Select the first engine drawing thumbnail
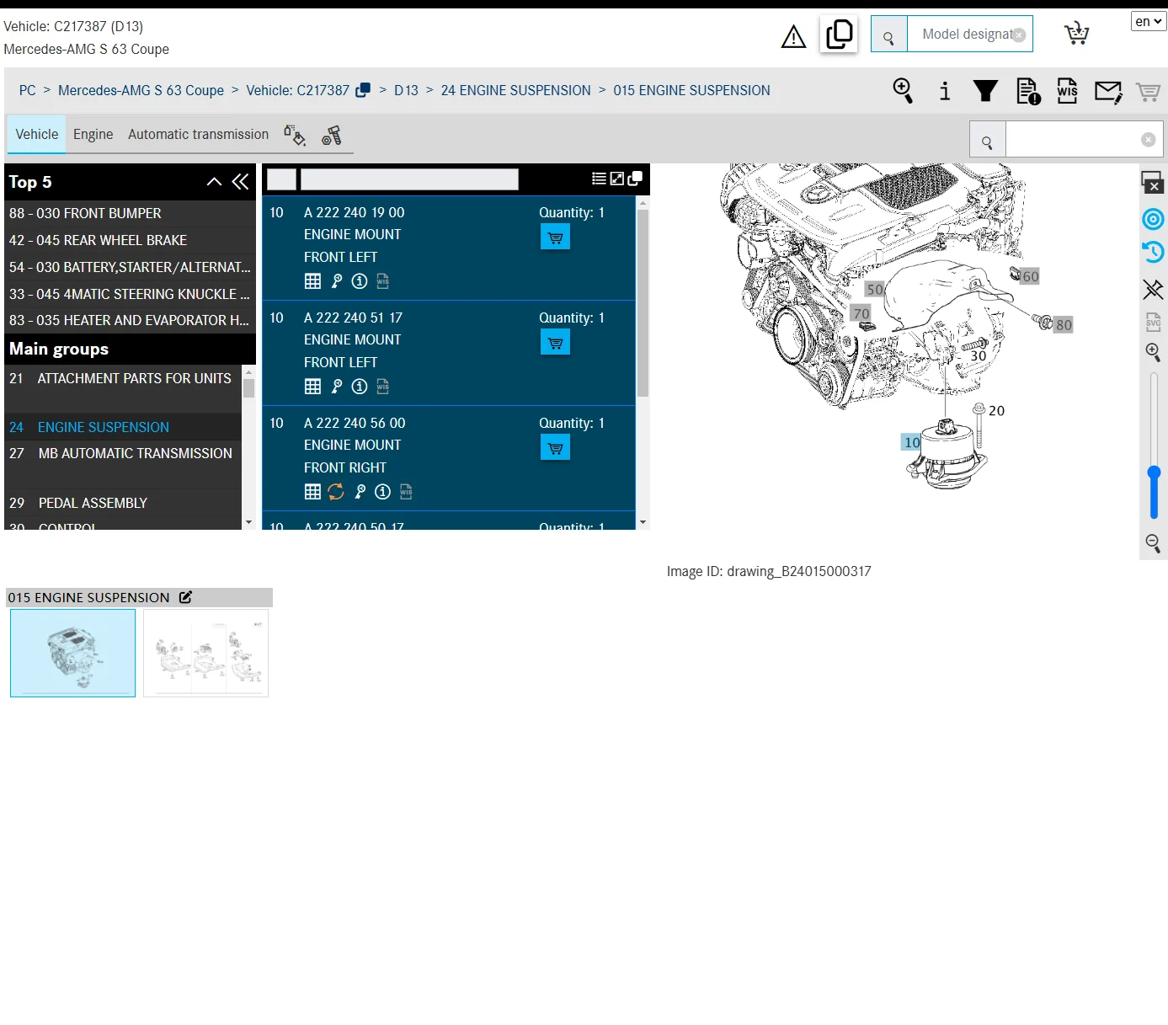Screen dimensions: 1168x1025 (x=72, y=653)
